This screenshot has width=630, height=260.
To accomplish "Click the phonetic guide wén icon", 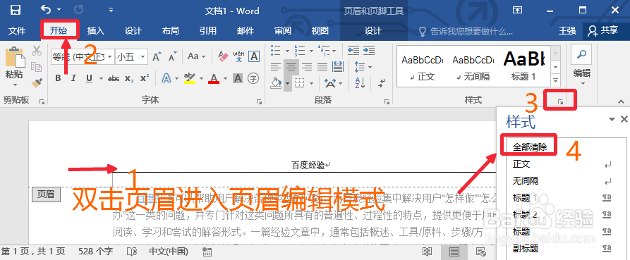I will (x=238, y=56).
